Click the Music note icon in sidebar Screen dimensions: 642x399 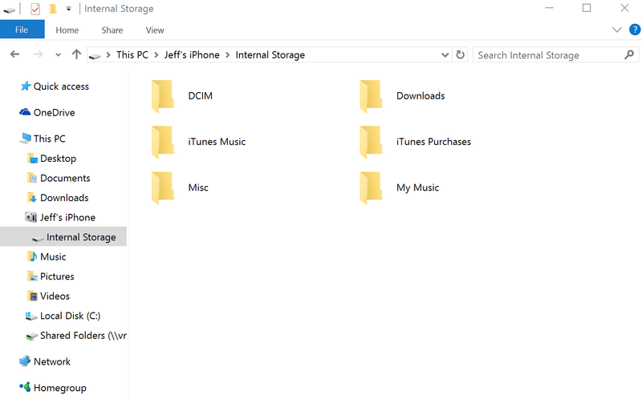(32, 256)
